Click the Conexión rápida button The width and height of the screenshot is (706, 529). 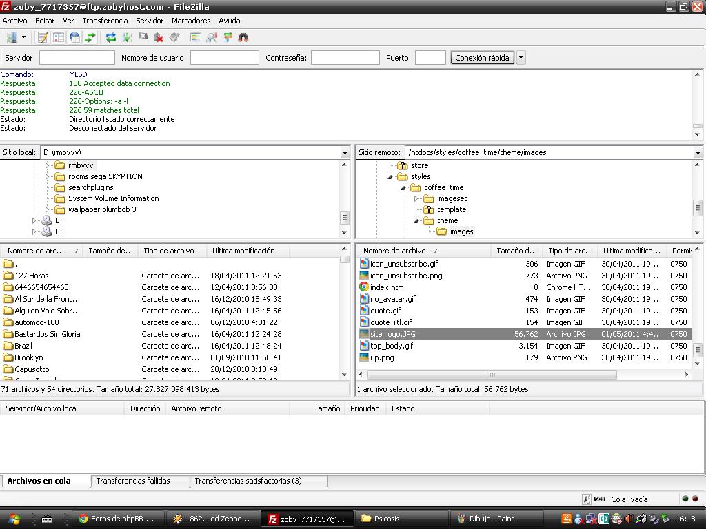pos(482,58)
